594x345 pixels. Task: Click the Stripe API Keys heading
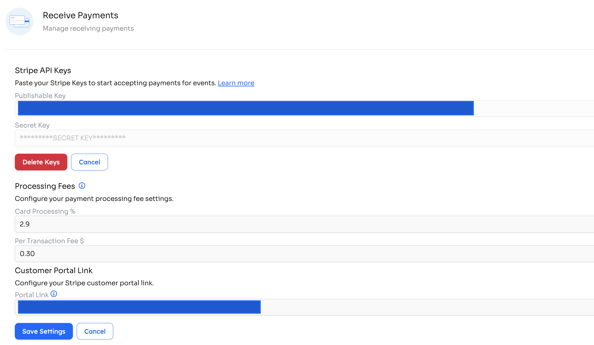point(43,70)
